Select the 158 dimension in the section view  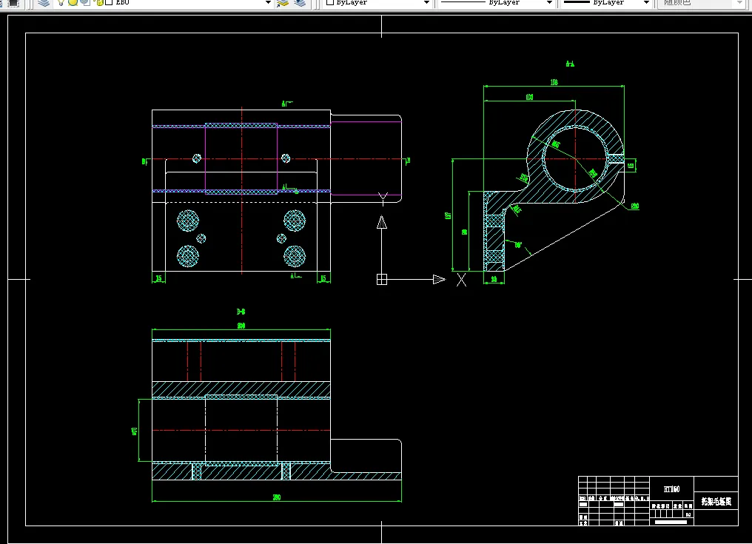[x=554, y=82]
